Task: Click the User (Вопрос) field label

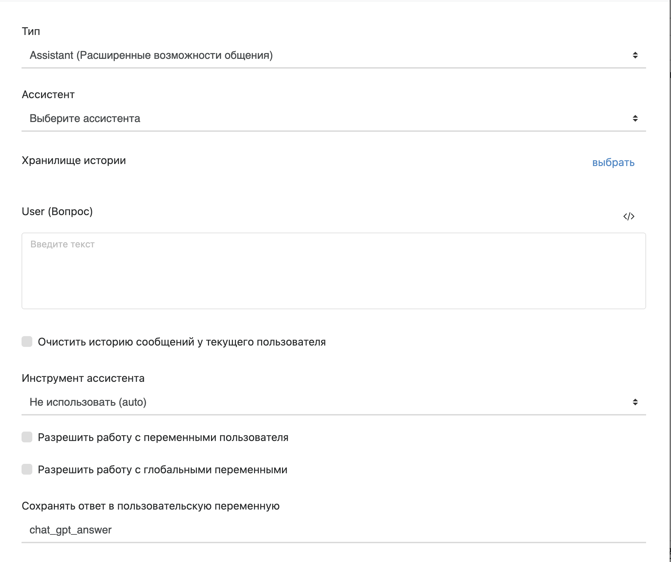Action: coord(57,211)
